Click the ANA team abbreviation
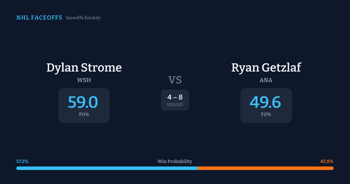 point(266,80)
